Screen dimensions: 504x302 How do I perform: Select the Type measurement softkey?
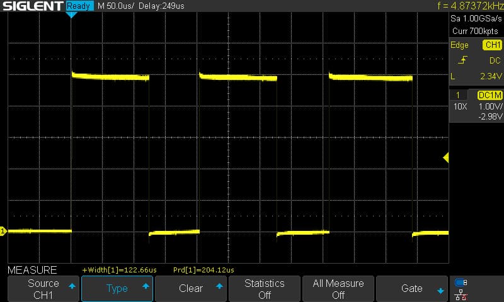117,289
